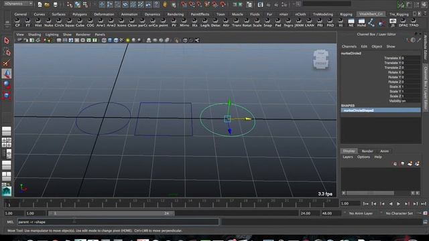
Task: Click the question mark help icon
Action: (156, 4)
